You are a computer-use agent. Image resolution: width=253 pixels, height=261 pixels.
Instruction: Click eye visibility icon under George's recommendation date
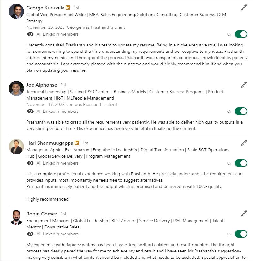pos(30,34)
